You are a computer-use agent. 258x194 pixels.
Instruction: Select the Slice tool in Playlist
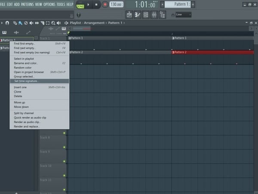pos(42,23)
